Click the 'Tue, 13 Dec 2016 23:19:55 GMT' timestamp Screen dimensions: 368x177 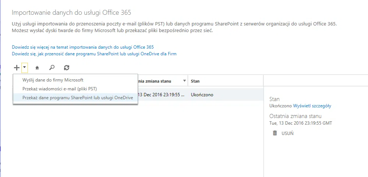tap(301, 123)
